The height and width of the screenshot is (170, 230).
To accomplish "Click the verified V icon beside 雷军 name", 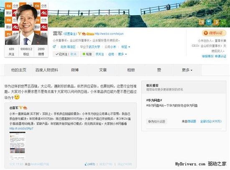I will pyautogui.click(x=79, y=34).
